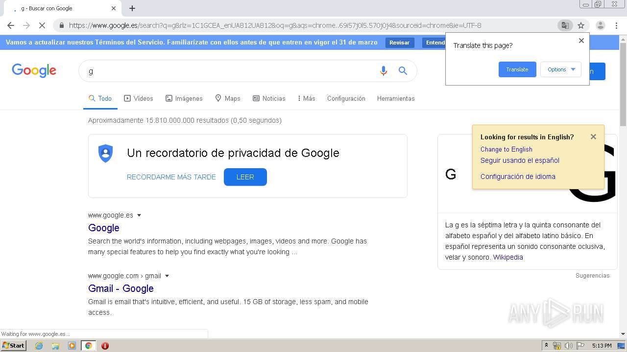This screenshot has height=352, width=627.
Task: Open the Google search result title
Action: (104, 228)
